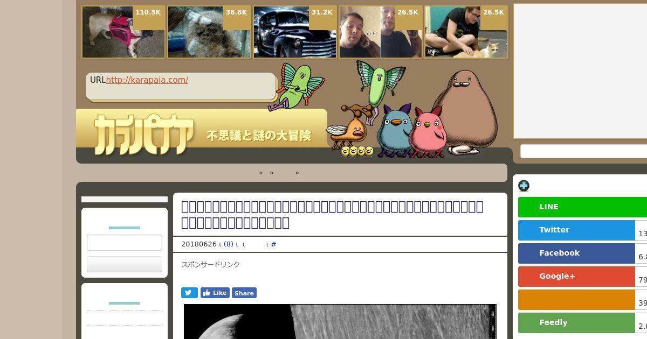Open the fluffy cat thumbnail with 36.8K views
The width and height of the screenshot is (647, 339).
[x=209, y=32]
